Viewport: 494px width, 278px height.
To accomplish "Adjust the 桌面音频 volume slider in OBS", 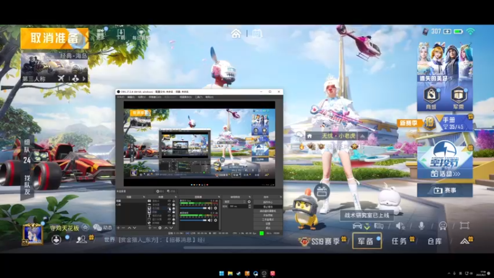I will pyautogui.click(x=193, y=221).
